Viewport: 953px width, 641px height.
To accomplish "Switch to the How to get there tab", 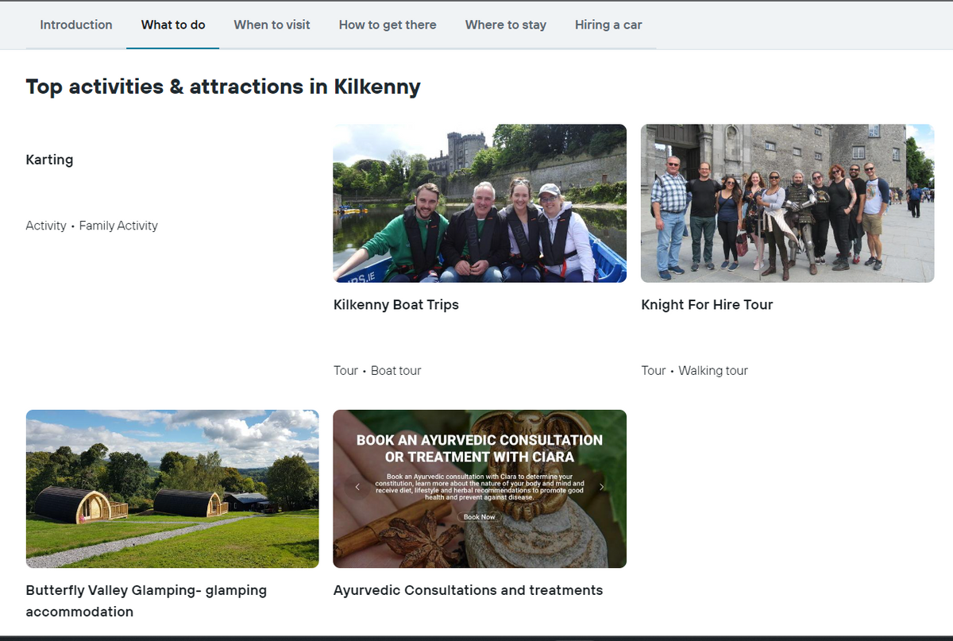I will click(388, 25).
